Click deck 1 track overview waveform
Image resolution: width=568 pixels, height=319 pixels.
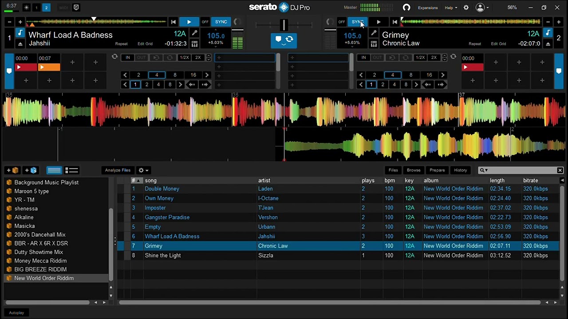coord(96,21)
